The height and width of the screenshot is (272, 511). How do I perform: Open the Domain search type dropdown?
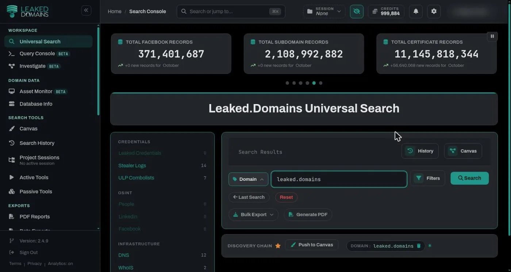tap(248, 179)
